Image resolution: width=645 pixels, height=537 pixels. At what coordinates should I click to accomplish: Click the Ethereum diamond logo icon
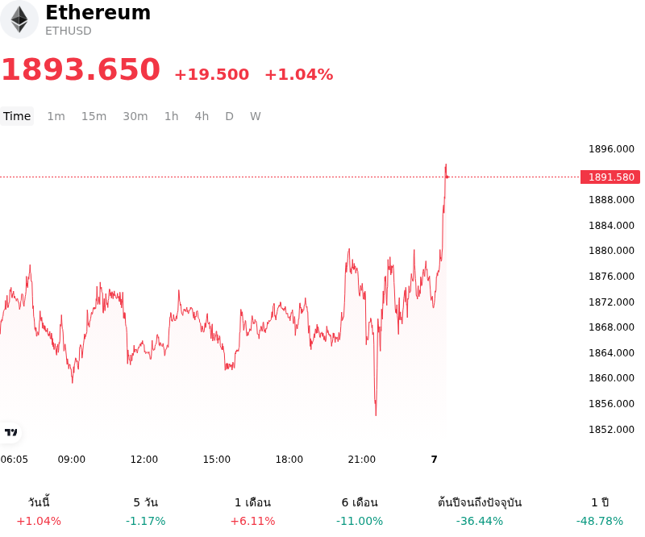(19, 19)
